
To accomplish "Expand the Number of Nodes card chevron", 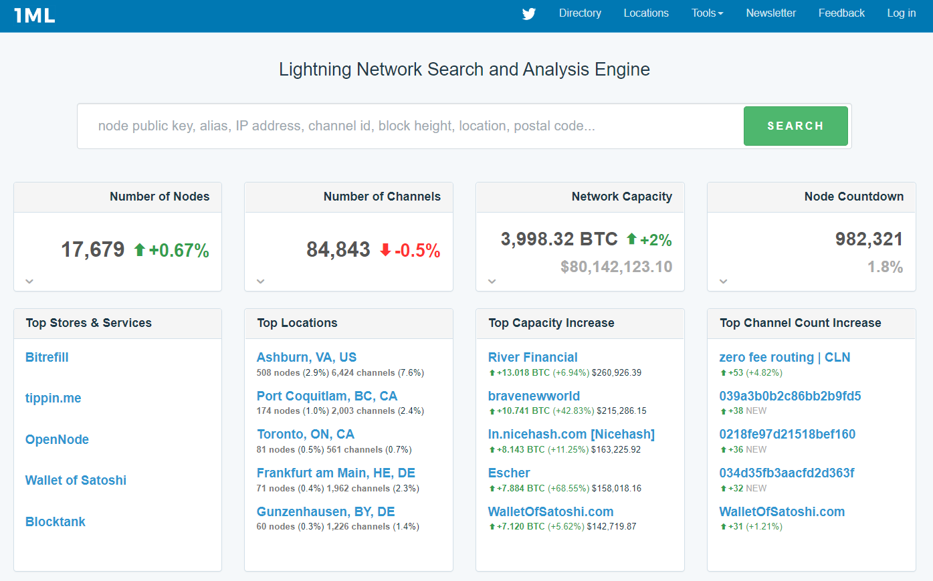I will [x=29, y=281].
